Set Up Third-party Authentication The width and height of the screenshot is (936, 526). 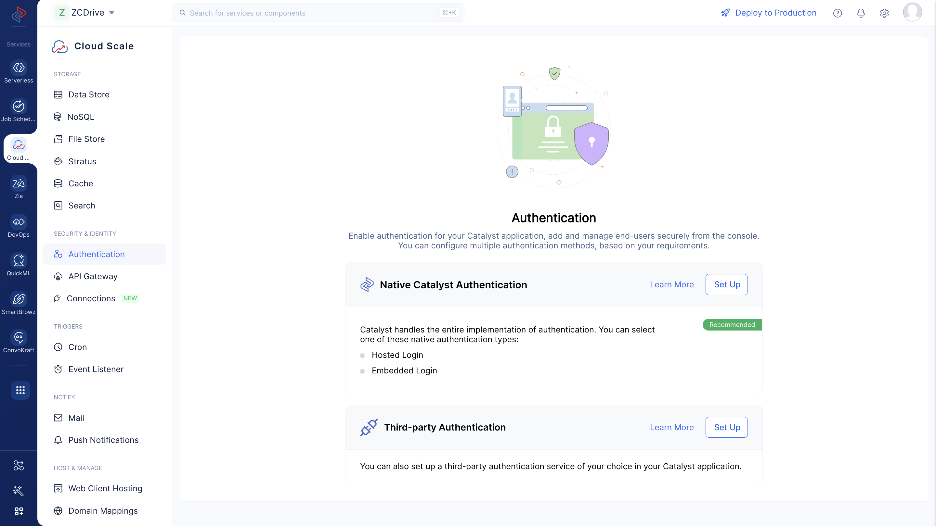pos(726,427)
